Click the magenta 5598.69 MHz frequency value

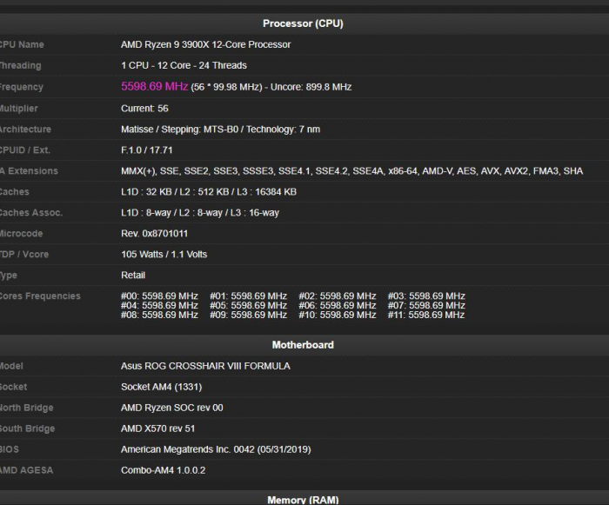[154, 87]
